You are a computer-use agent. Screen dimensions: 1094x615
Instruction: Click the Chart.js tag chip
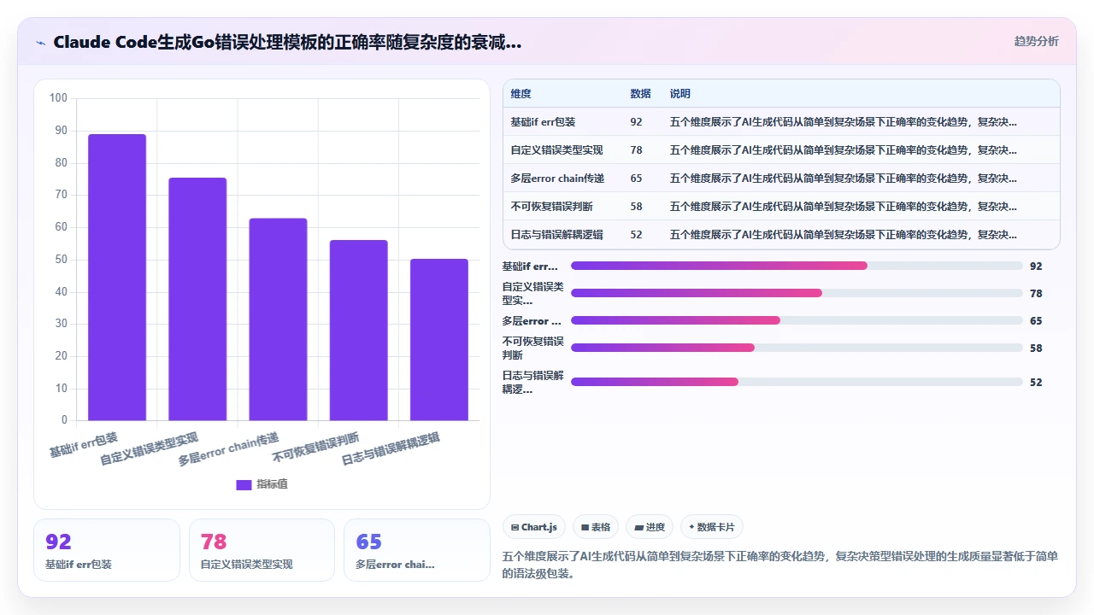click(x=534, y=527)
